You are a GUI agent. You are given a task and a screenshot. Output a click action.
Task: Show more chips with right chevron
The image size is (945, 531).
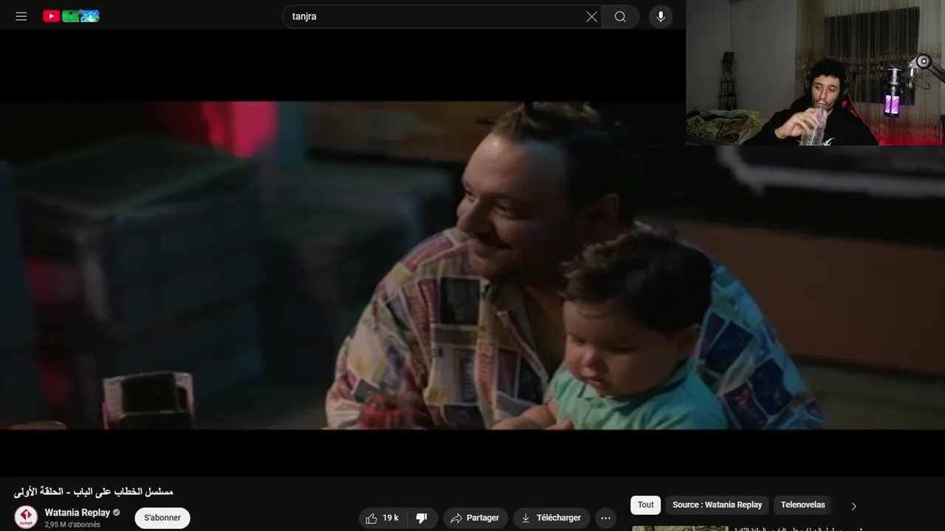coord(854,506)
